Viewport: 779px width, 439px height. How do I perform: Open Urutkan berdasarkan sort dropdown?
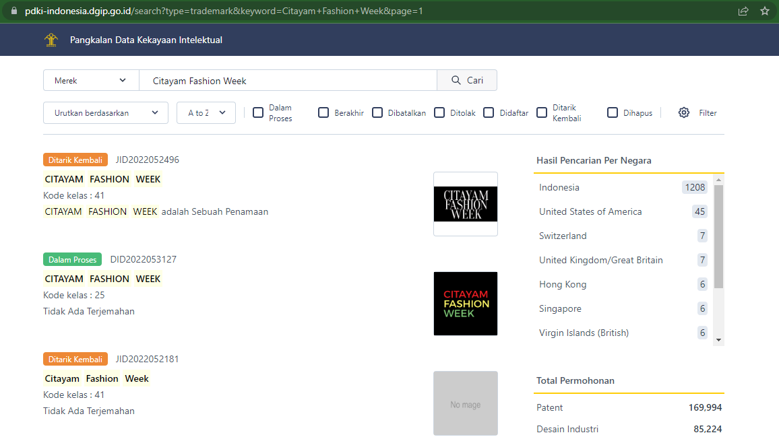[x=106, y=112]
